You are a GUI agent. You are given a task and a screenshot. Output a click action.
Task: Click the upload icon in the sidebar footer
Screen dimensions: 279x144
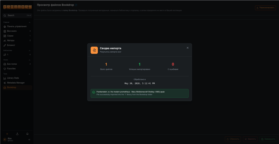coord(17,134)
